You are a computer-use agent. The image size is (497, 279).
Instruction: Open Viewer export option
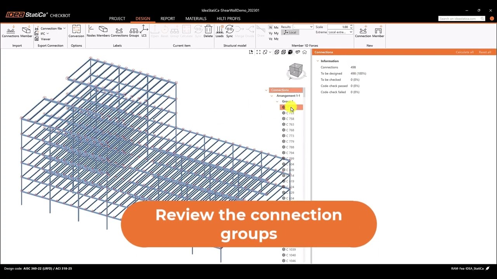[x=43, y=39]
